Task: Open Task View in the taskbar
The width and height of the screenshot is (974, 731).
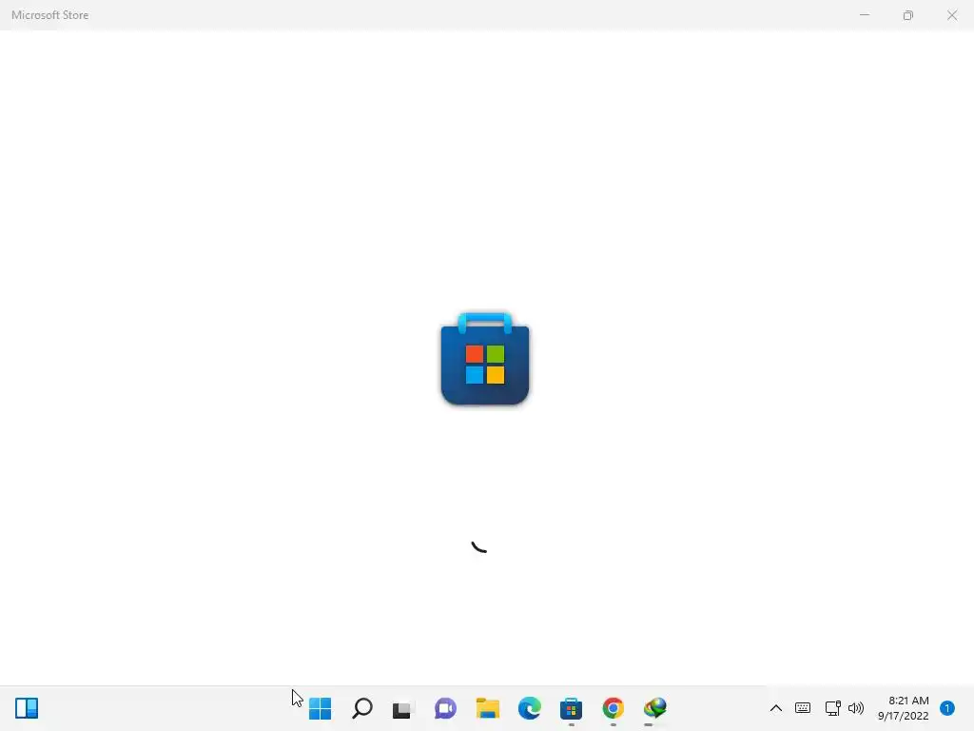Action: point(403,708)
